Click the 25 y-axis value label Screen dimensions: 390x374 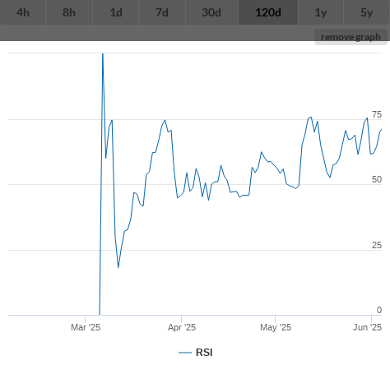pos(377,245)
